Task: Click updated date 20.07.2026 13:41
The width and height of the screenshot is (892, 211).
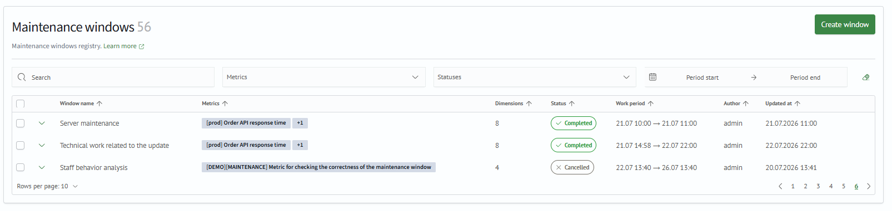Action: point(791,168)
